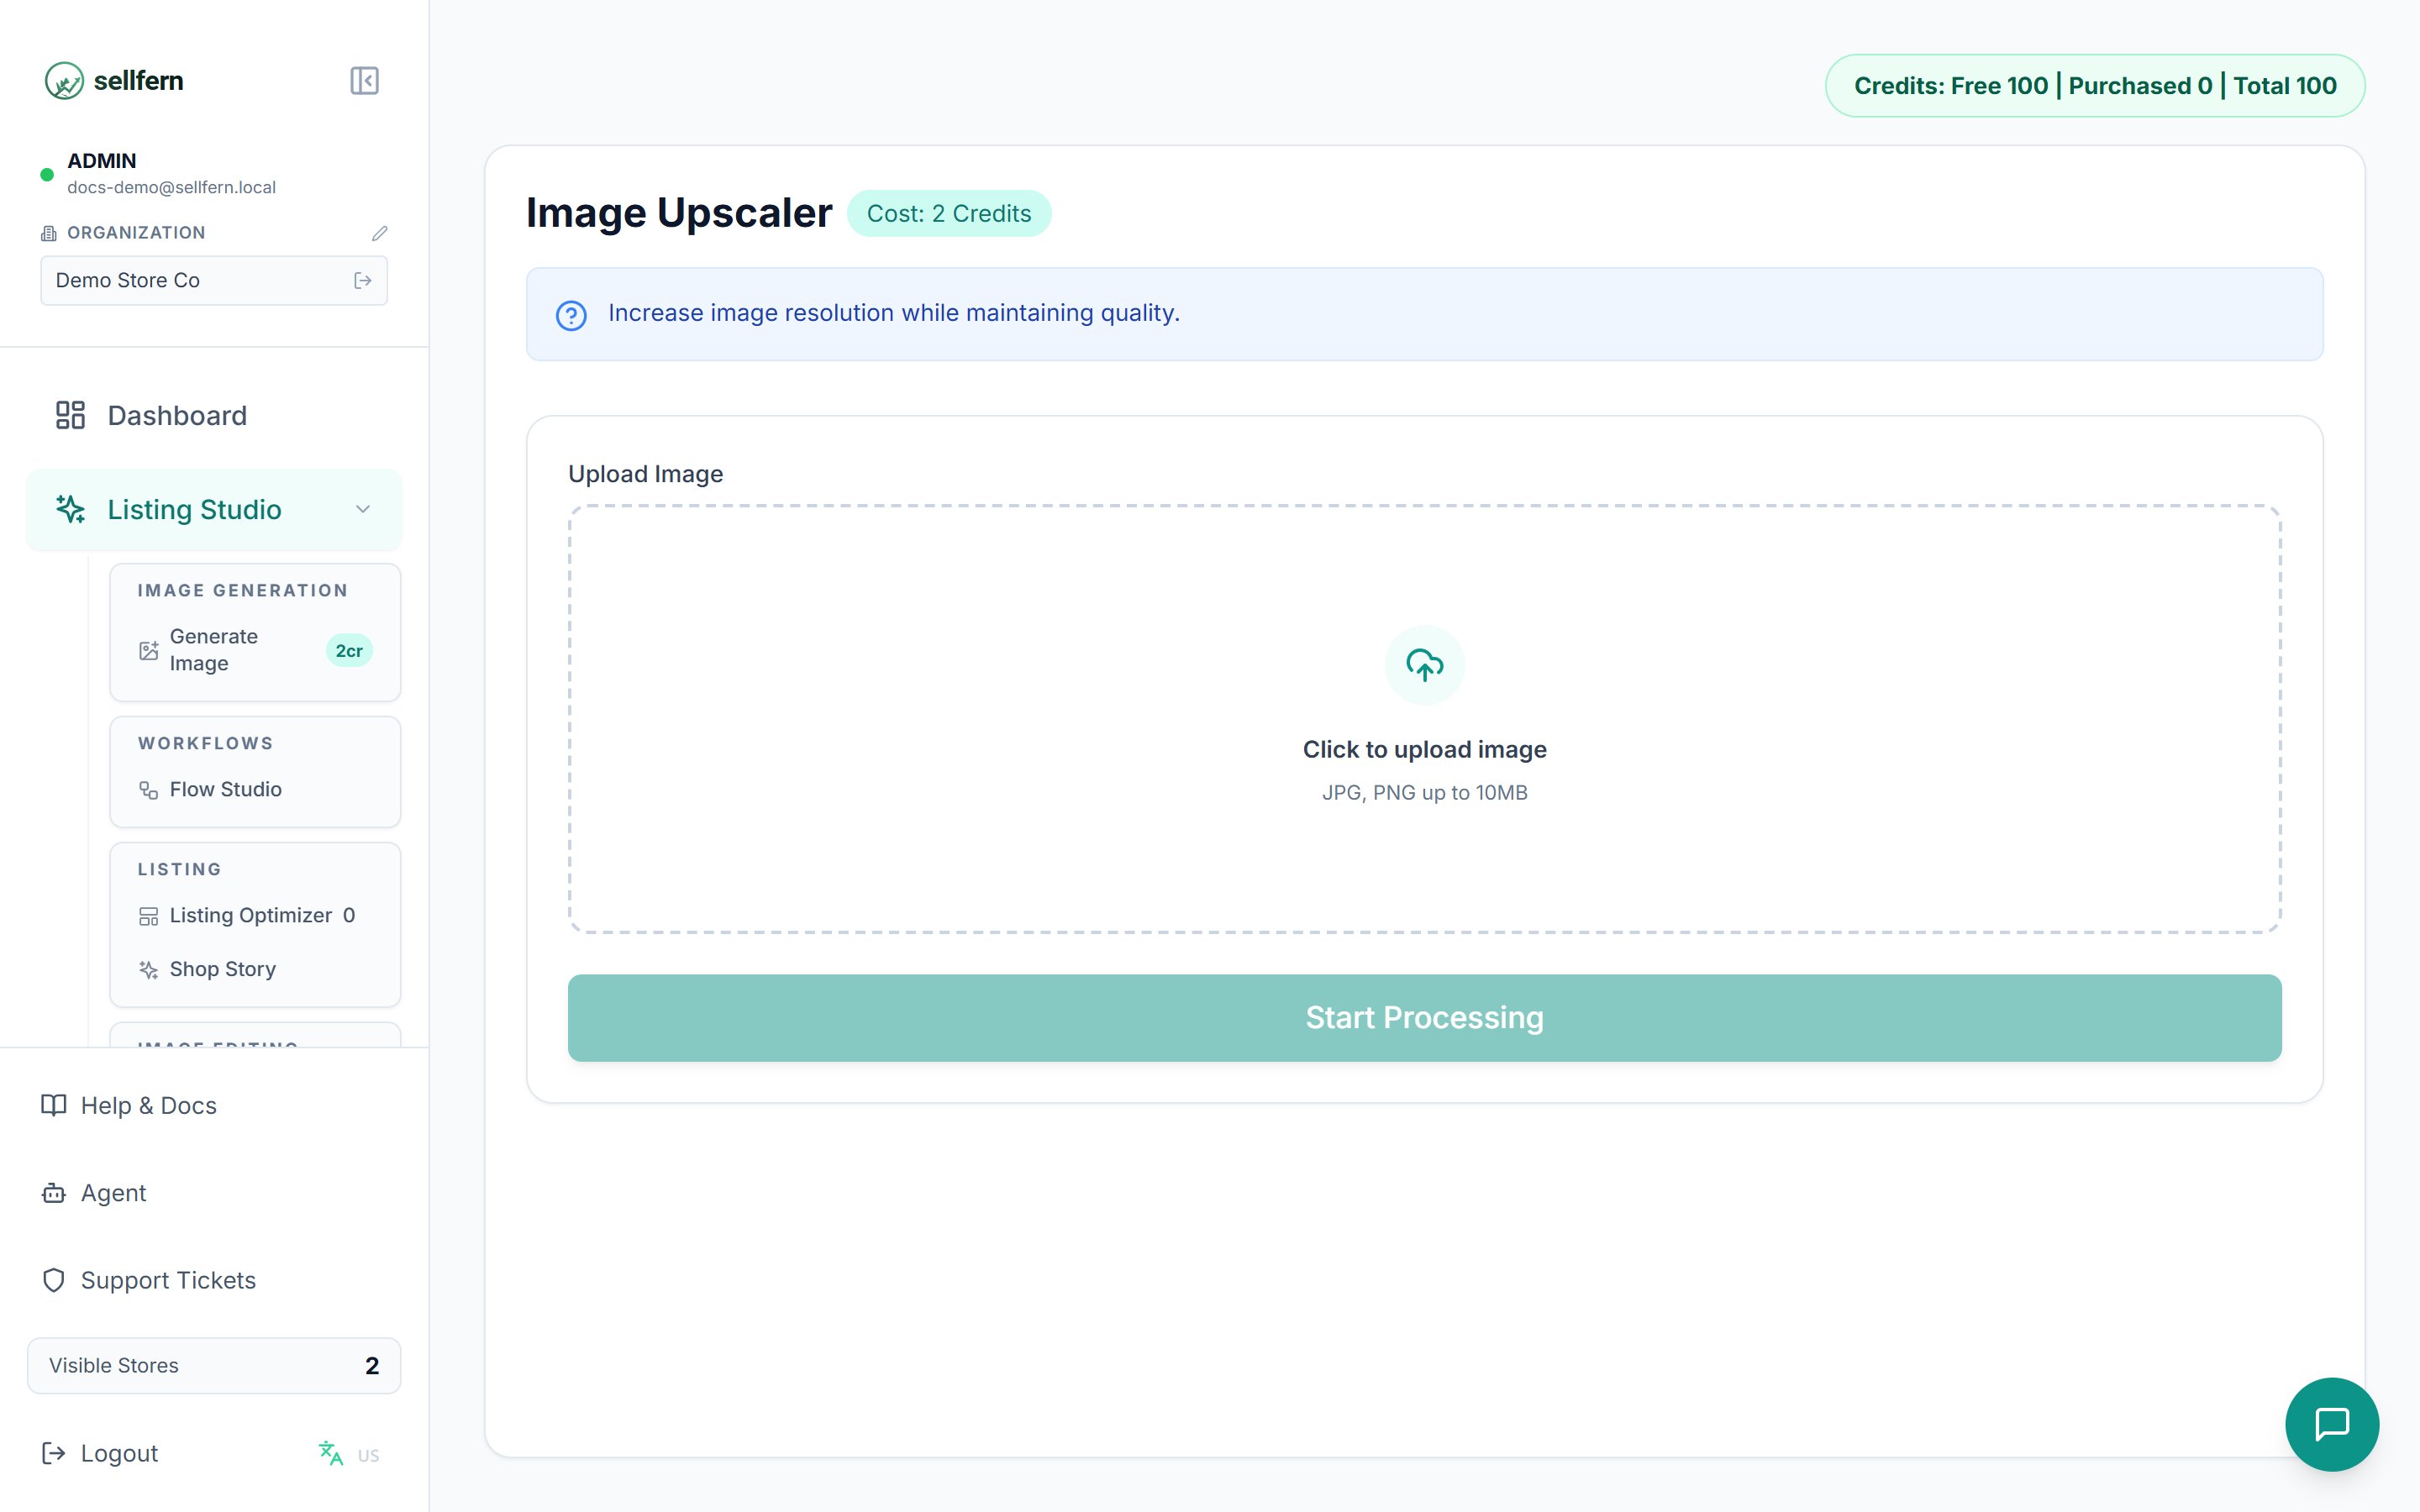Click the organization building icon

coord(48,233)
